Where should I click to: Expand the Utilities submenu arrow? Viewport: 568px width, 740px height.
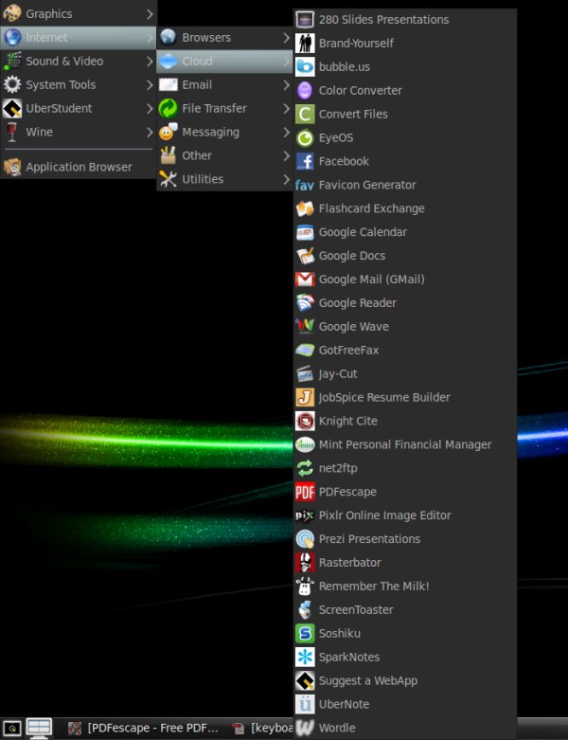(x=286, y=179)
